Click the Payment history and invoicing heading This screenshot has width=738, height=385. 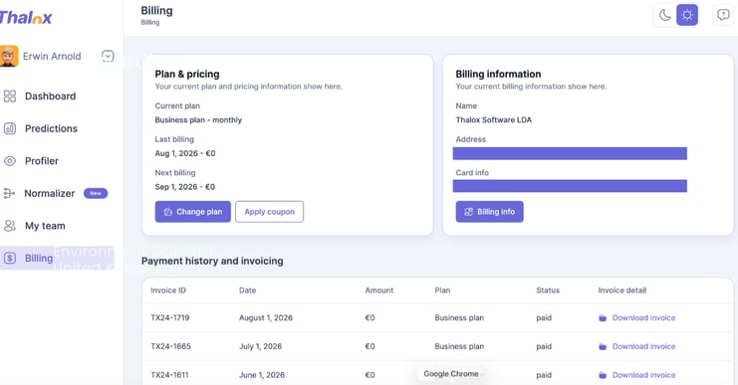click(212, 261)
